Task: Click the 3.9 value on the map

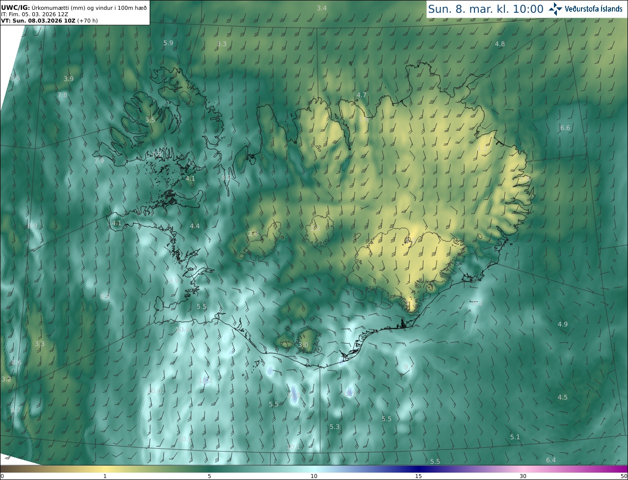Action: click(69, 79)
